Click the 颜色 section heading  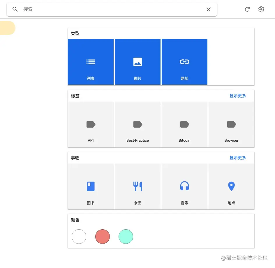pyautogui.click(x=75, y=220)
